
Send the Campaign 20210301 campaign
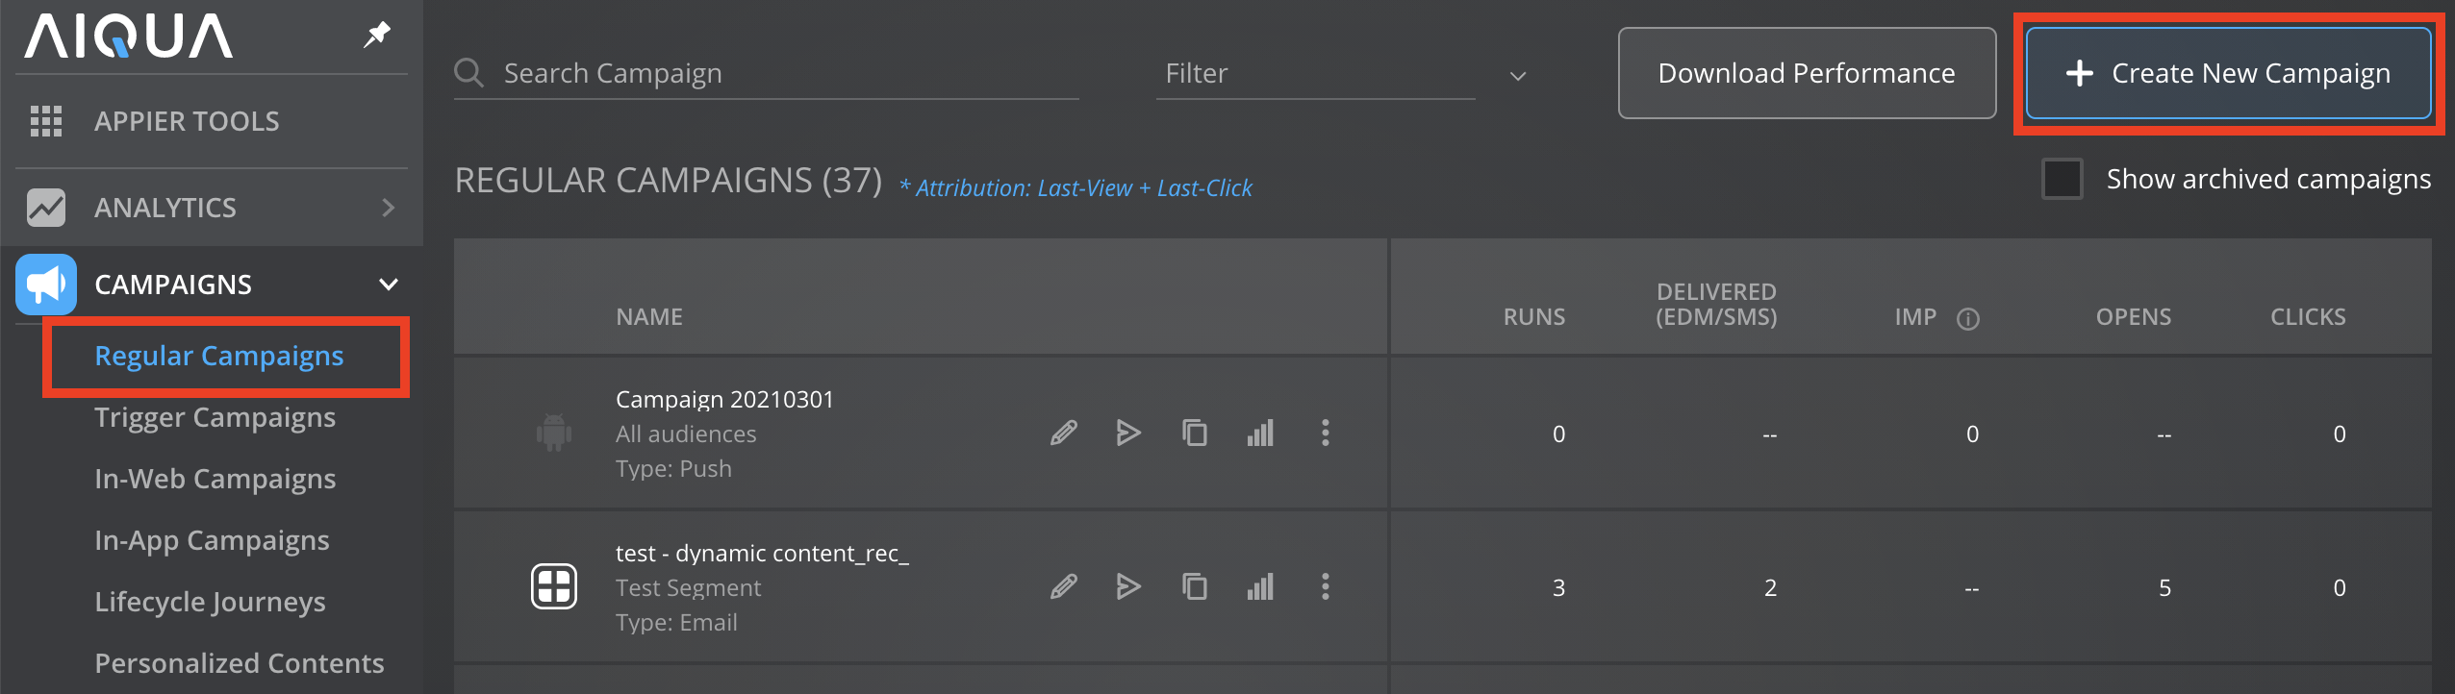tap(1128, 434)
